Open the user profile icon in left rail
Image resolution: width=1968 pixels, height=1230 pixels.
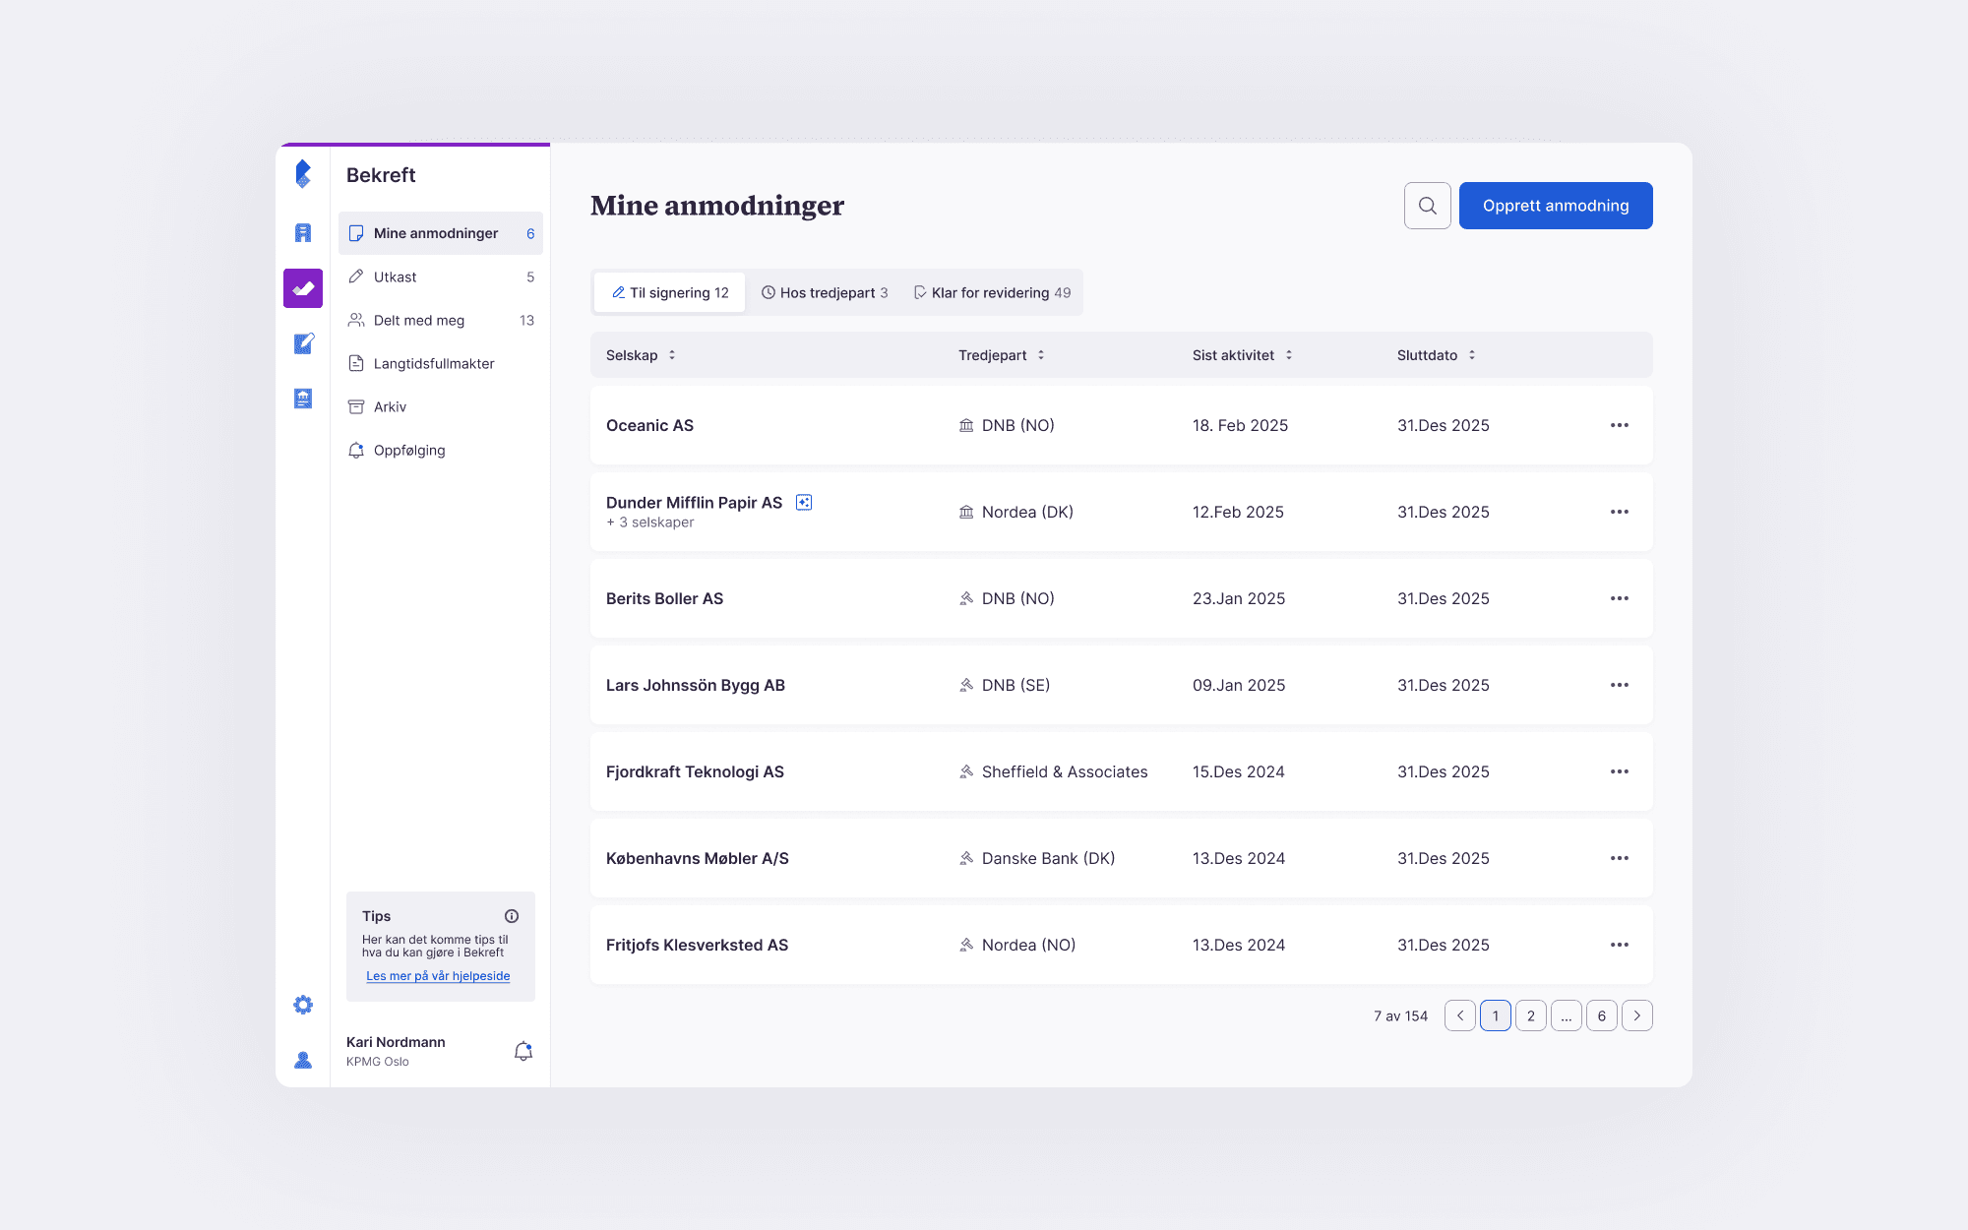303,1060
